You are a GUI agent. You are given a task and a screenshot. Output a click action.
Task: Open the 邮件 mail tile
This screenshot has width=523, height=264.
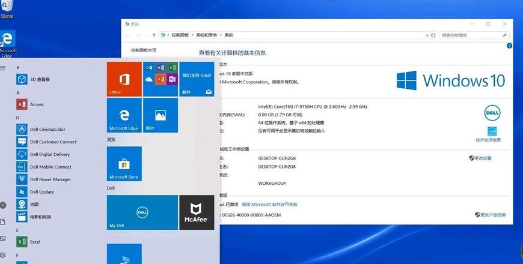197,79
